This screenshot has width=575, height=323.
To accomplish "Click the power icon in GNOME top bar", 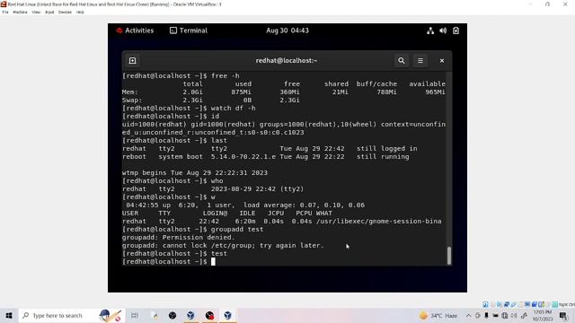I will point(456,31).
